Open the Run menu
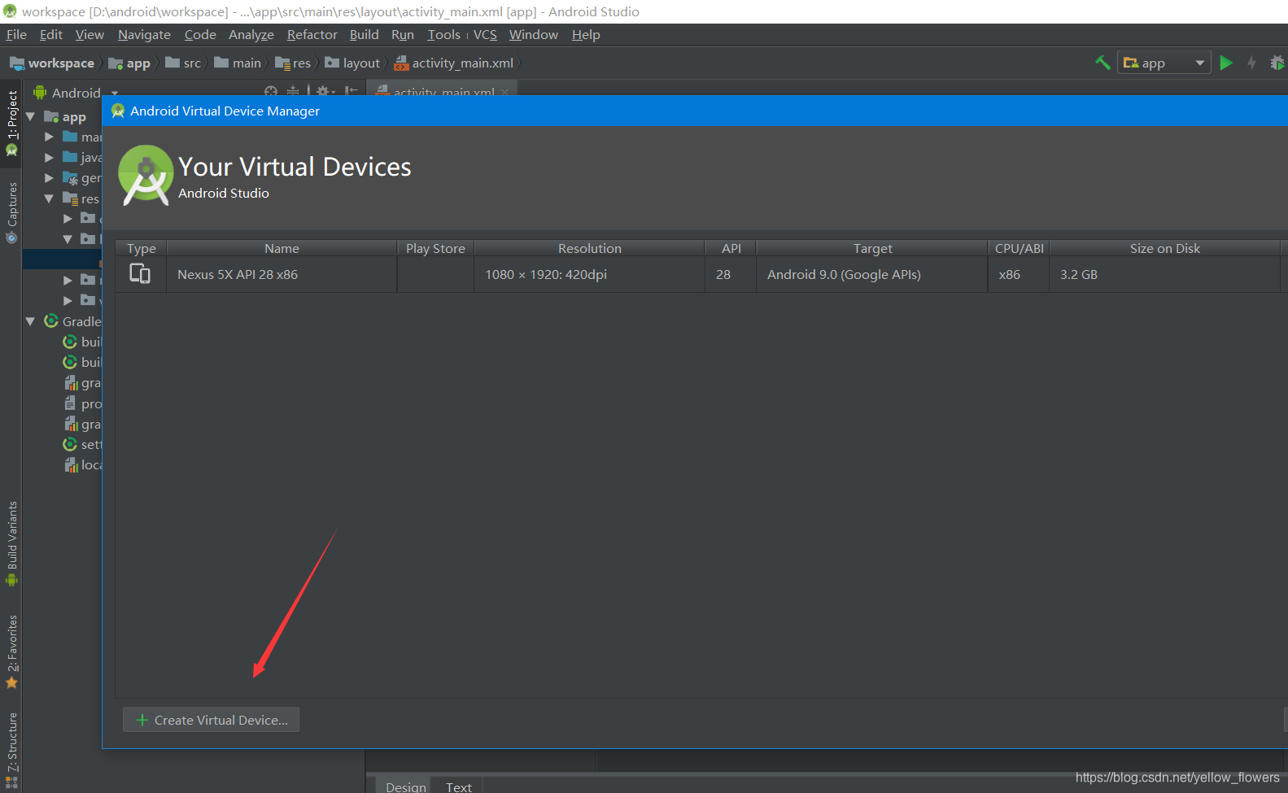This screenshot has width=1288, height=793. (x=403, y=34)
